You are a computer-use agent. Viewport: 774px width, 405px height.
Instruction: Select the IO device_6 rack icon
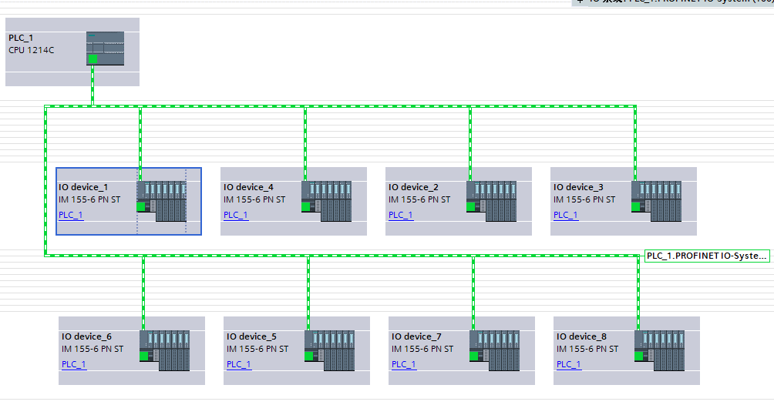[x=165, y=350]
